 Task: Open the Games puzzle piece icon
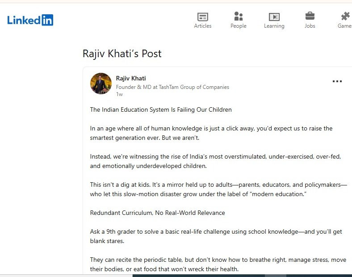coord(345,17)
